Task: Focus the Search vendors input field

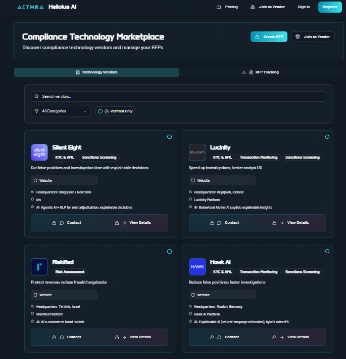Action: coord(178,96)
